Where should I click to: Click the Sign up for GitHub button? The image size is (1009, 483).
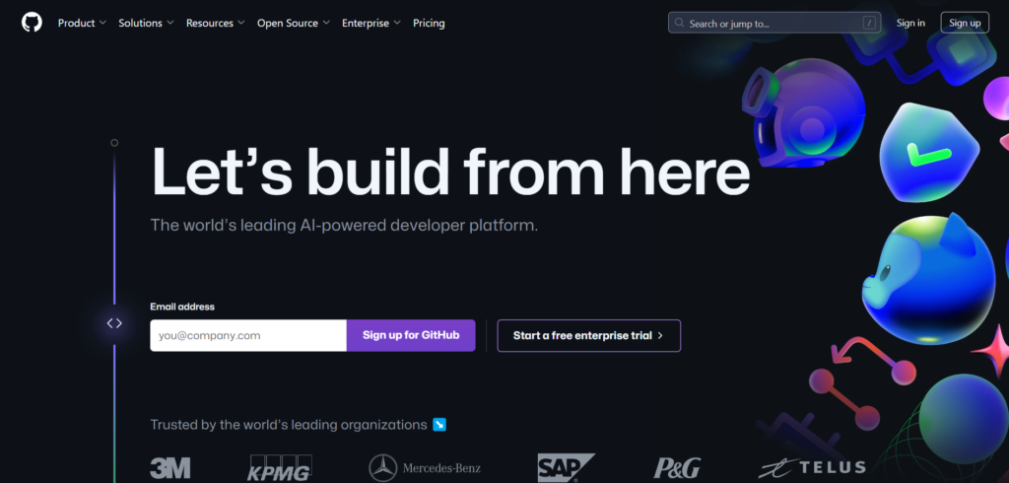[411, 335]
